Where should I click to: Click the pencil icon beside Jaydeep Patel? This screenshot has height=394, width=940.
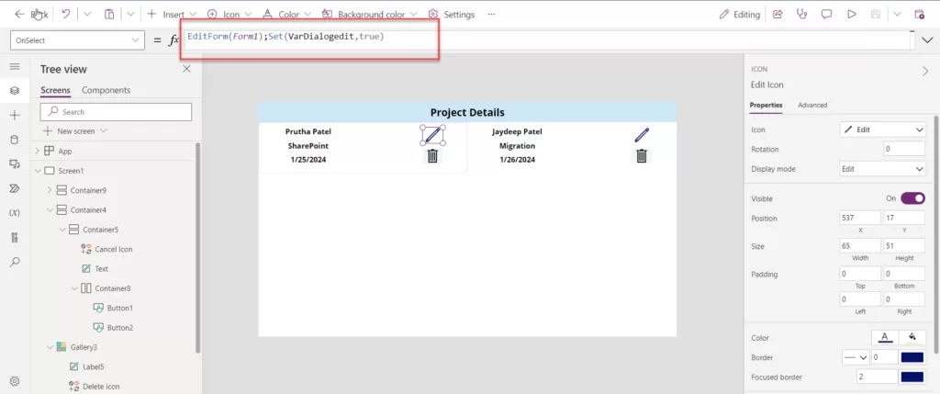pyautogui.click(x=642, y=135)
